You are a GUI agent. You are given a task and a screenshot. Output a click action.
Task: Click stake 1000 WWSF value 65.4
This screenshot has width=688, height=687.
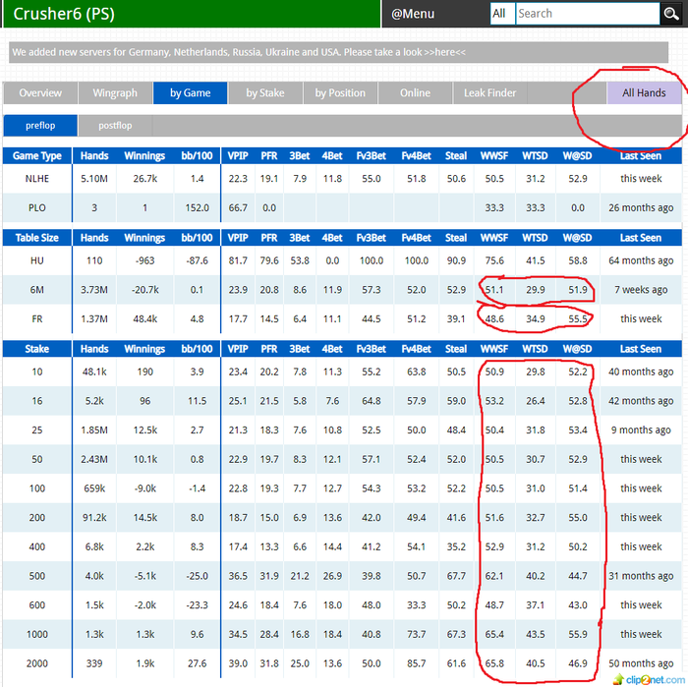tap(494, 634)
